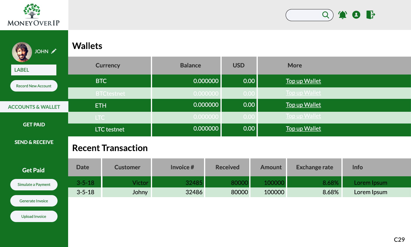The image size is (411, 247).
Task: Click John's profile photo
Action: pos(22,52)
